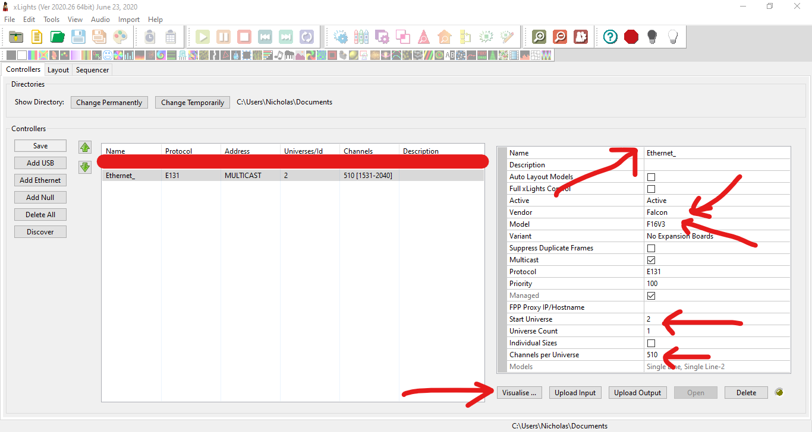Click the orange Pause button in toolbar
This screenshot has height=432, width=812.
pos(224,37)
